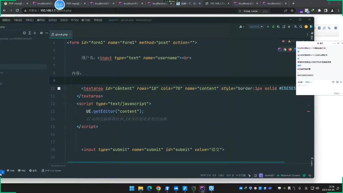Open page in Firefox from editor browser icons
Image resolution: width=343 pixels, height=193 pixels.
[x=290, y=50]
